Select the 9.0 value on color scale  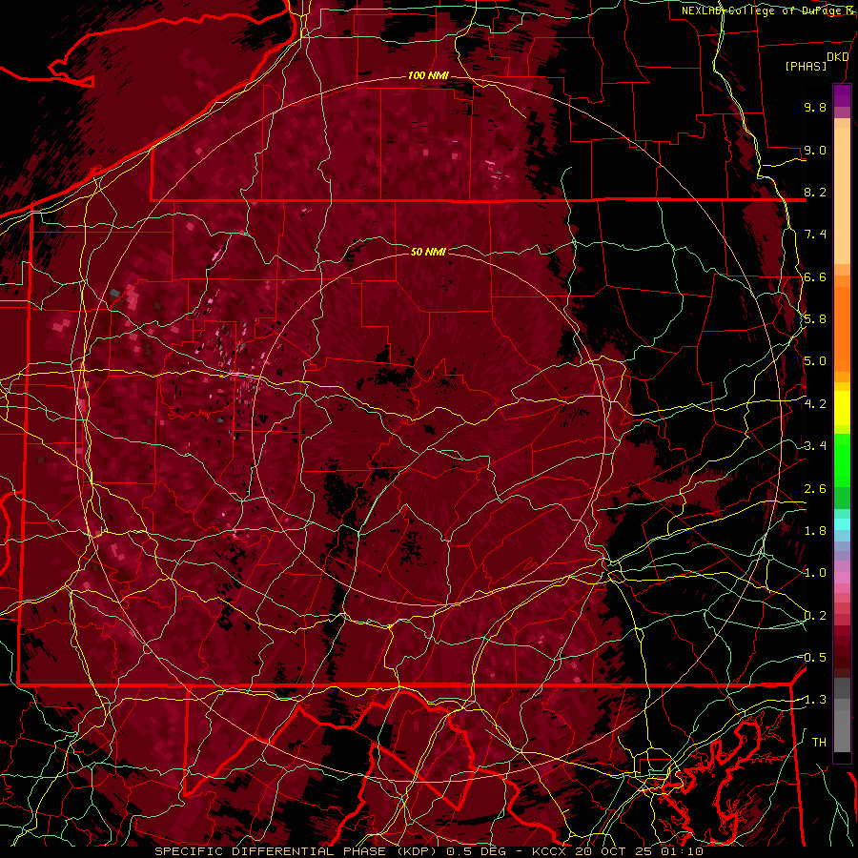coord(815,150)
